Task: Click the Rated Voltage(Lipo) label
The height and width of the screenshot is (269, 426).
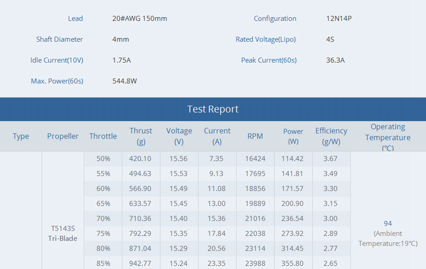Action: (x=266, y=39)
